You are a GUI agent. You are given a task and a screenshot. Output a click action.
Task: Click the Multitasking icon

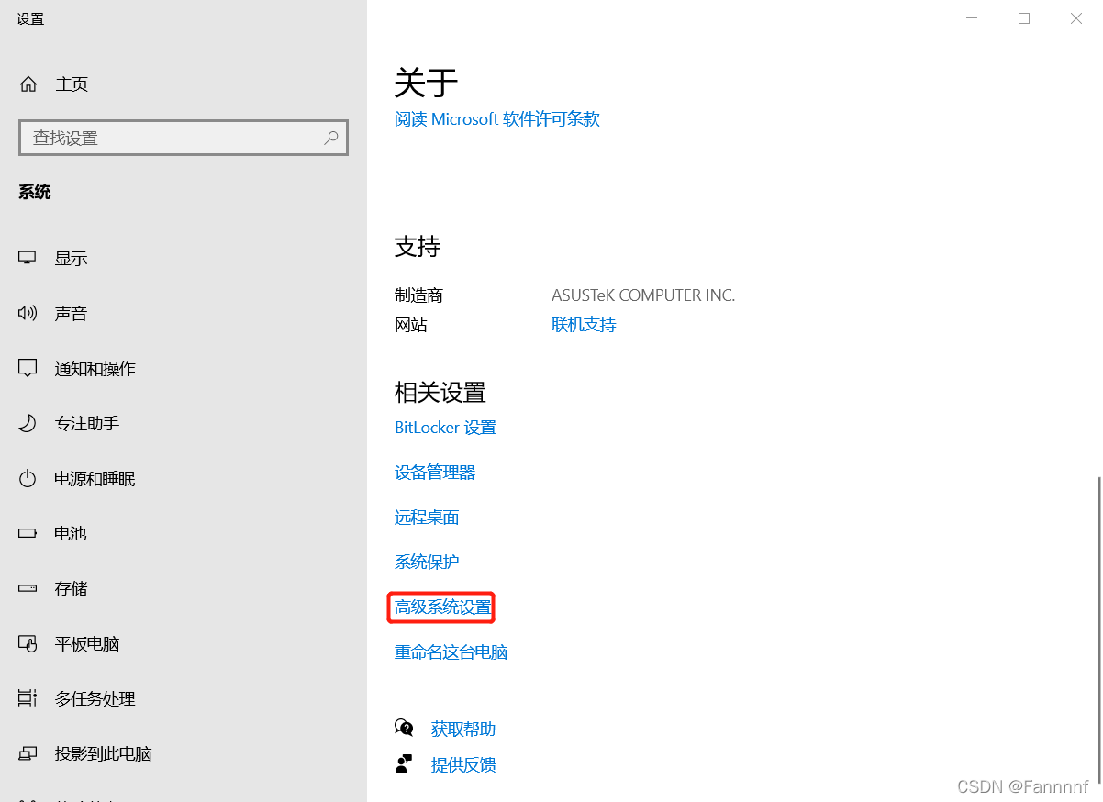pyautogui.click(x=28, y=698)
